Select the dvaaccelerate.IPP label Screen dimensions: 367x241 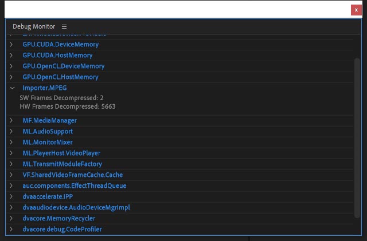(48, 196)
